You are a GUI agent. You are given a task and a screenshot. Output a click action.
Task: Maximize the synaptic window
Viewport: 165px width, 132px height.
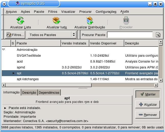(155, 4)
